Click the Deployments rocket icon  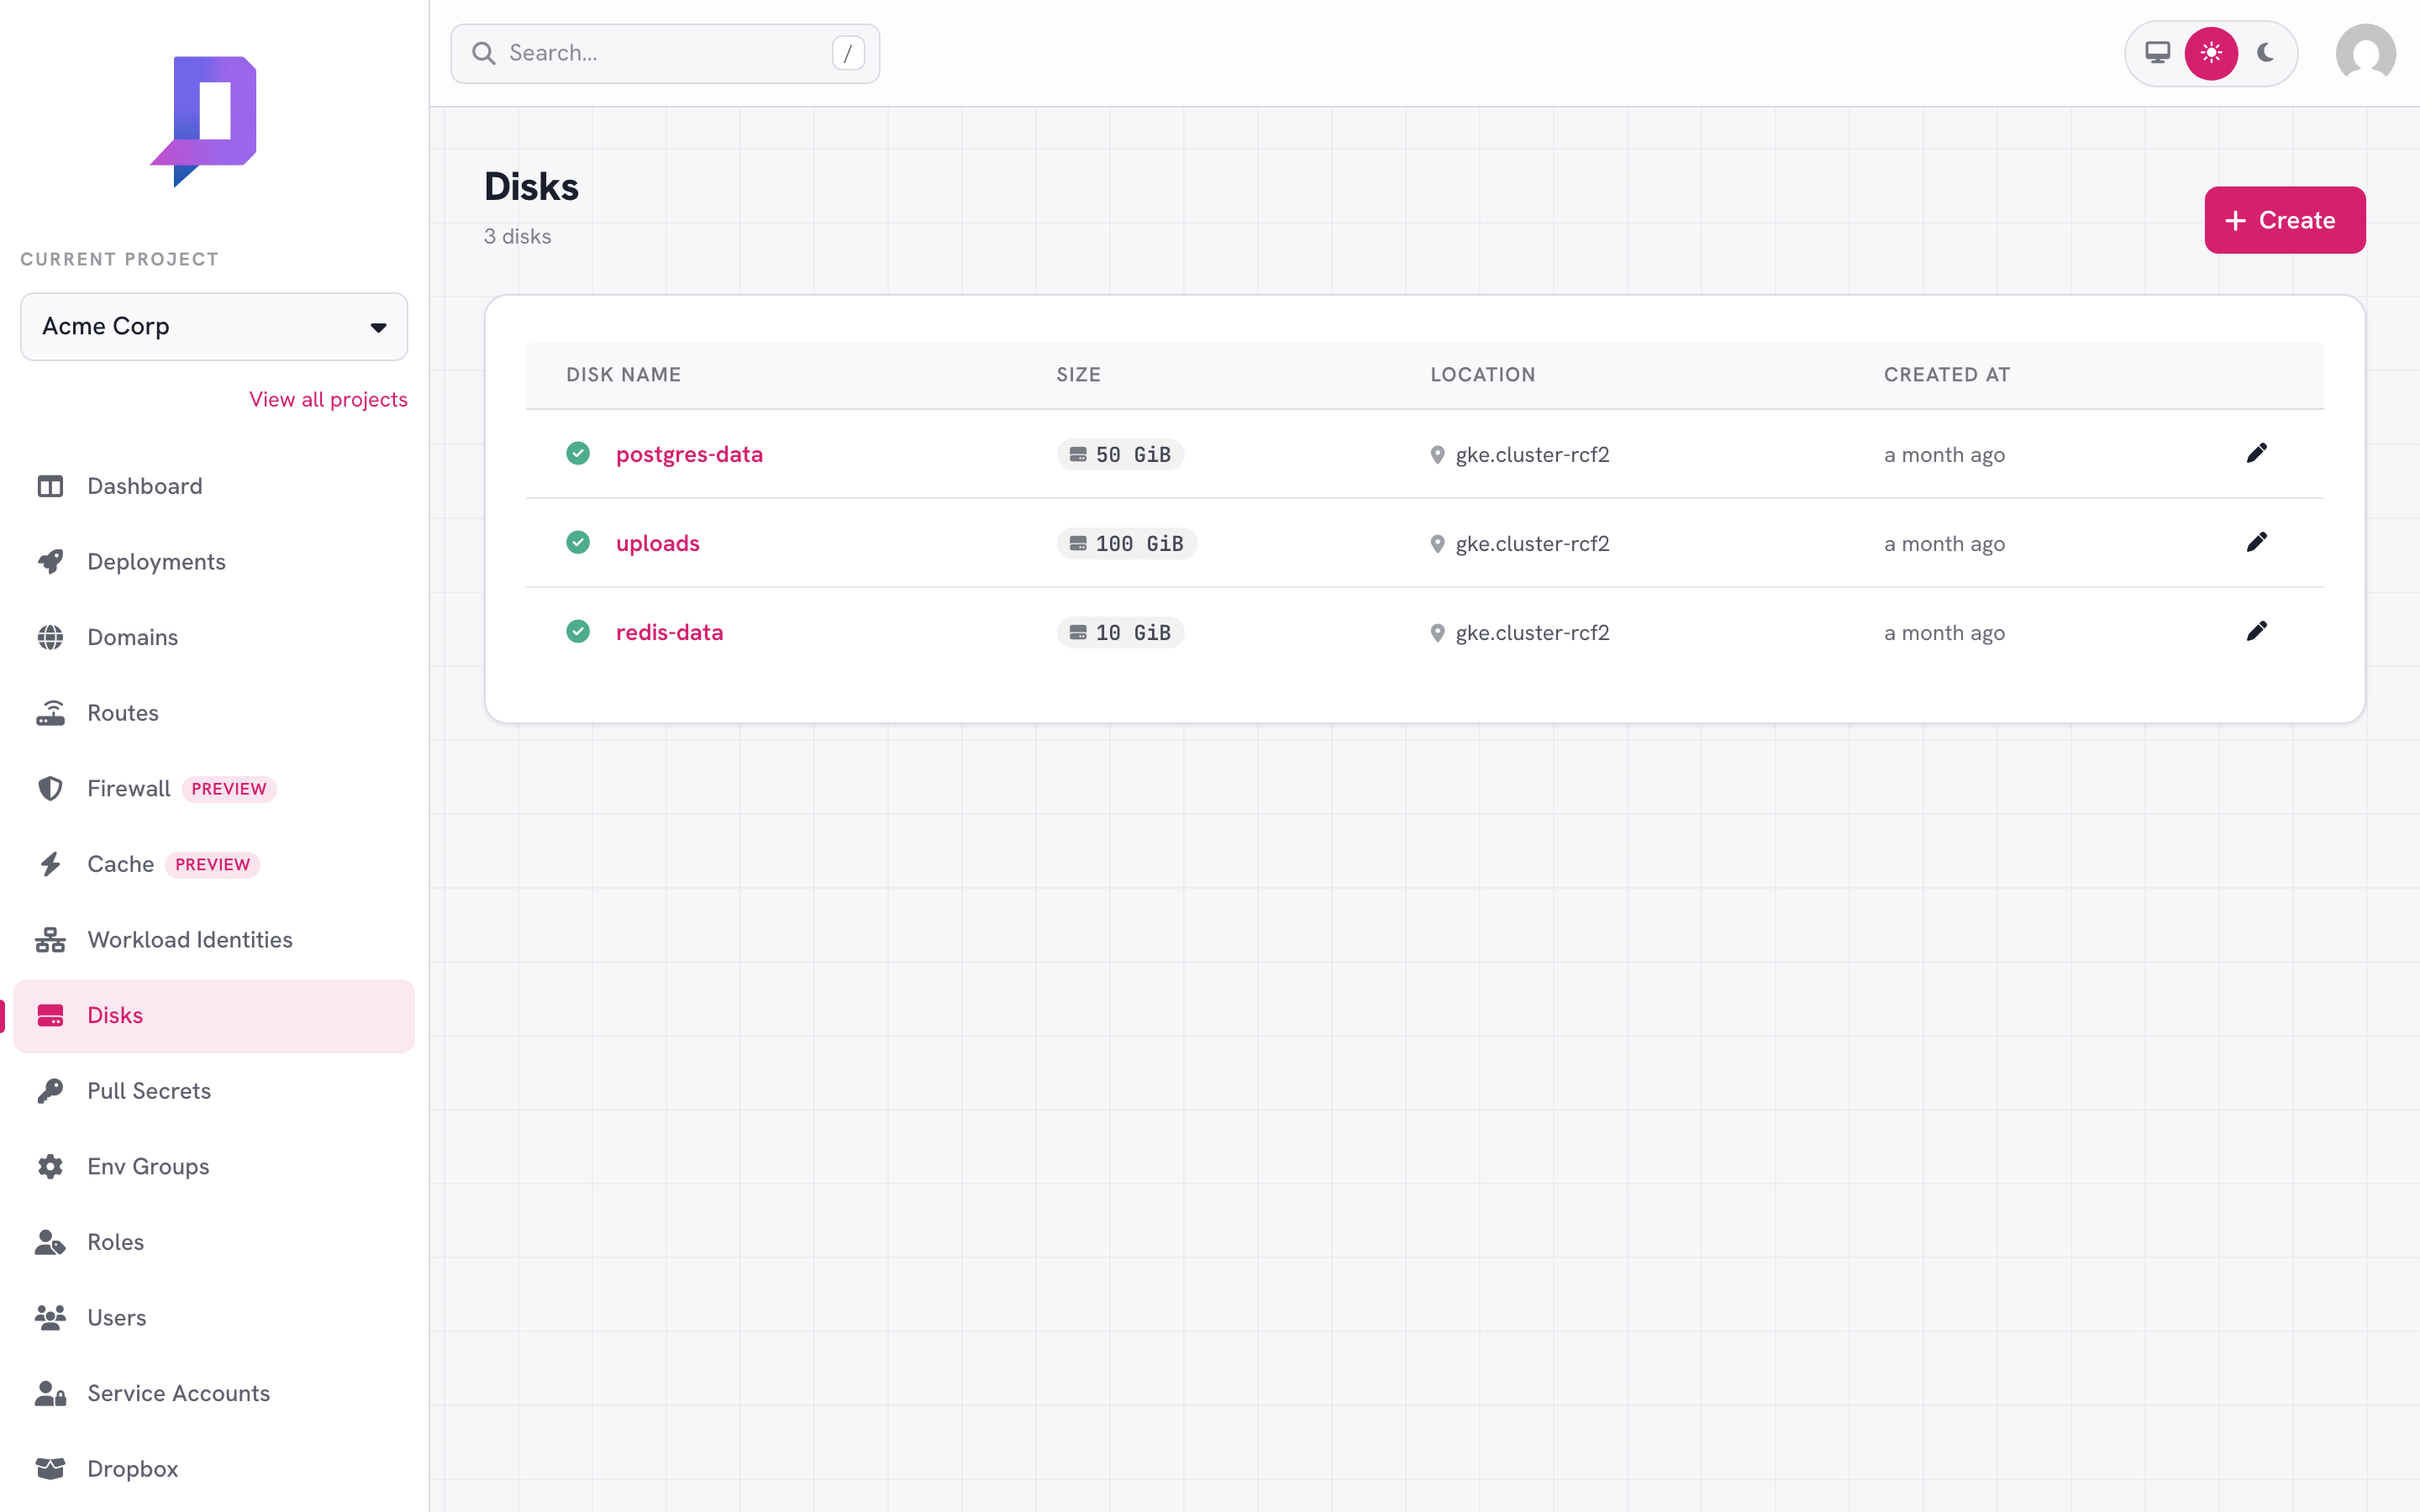(50, 562)
